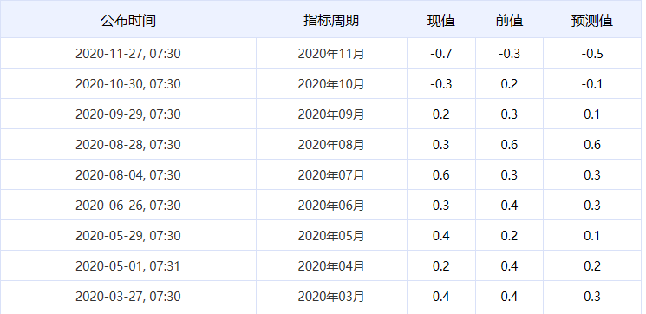Image resolution: width=646 pixels, height=314 pixels.
Task: Click the 现值 column header
Action: coord(440,20)
